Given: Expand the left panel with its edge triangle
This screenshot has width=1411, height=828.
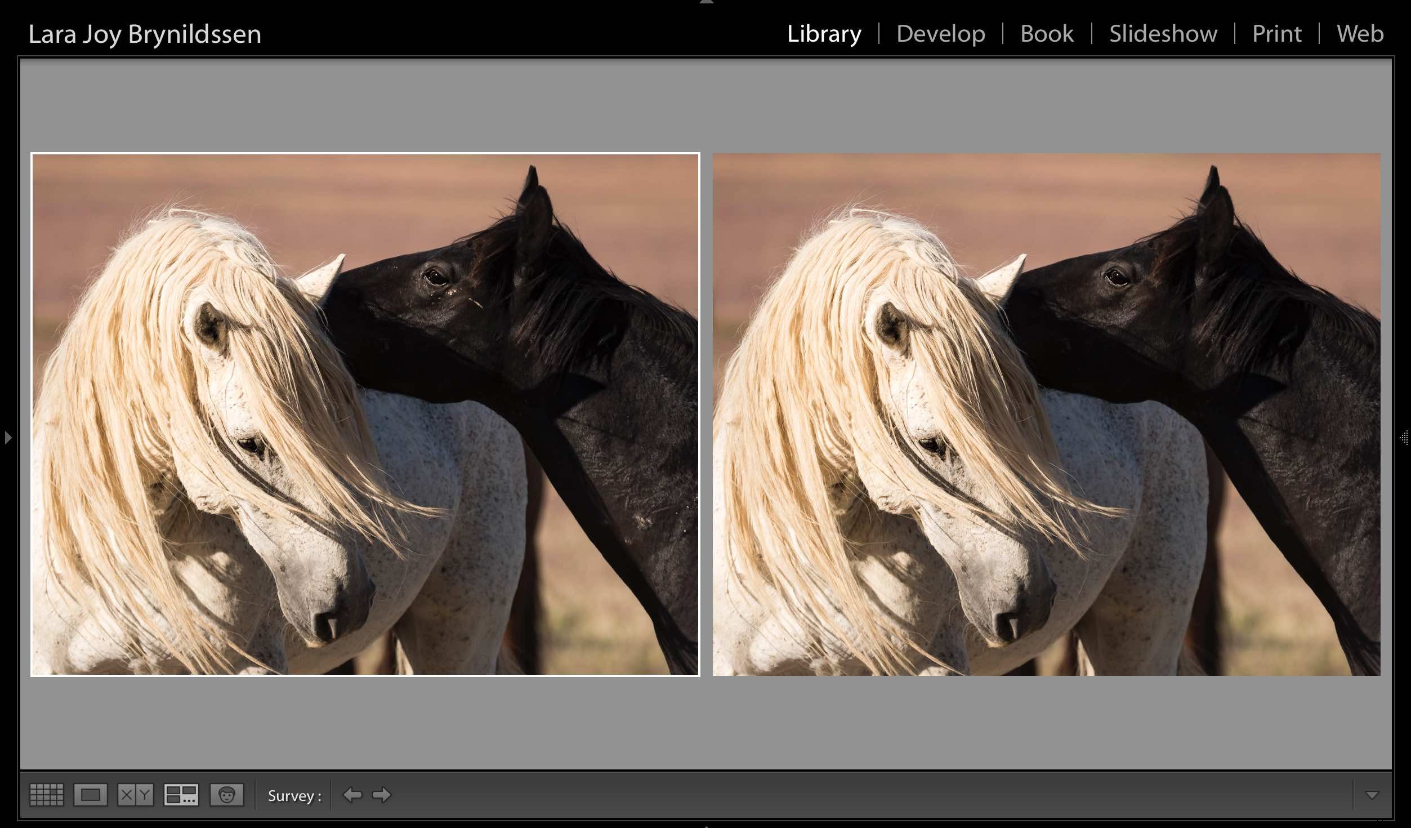Looking at the screenshot, I should pyautogui.click(x=8, y=437).
